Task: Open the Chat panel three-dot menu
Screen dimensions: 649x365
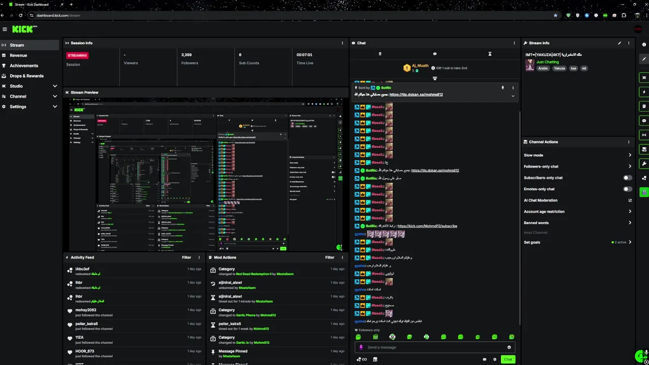Action: [514, 43]
